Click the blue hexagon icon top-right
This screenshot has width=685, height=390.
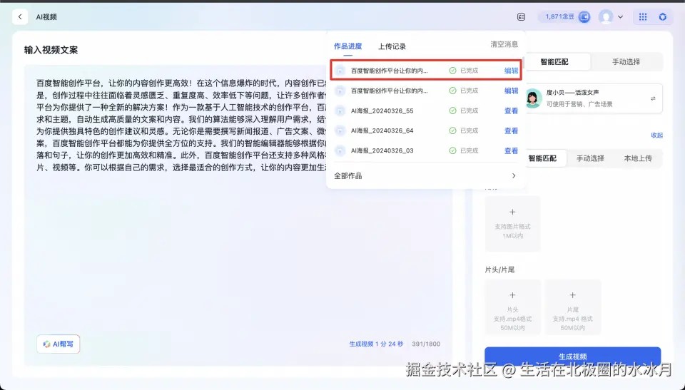[663, 16]
